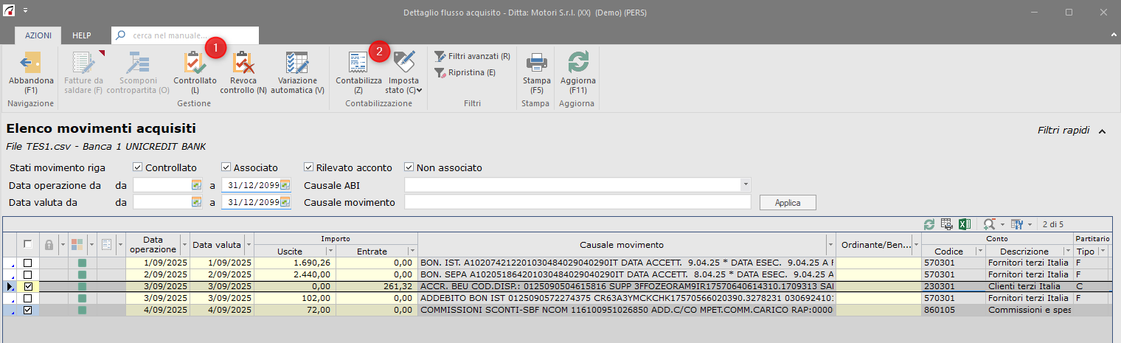Uncheck the Controllato status filter
This screenshot has height=343, width=1121.
137,167
